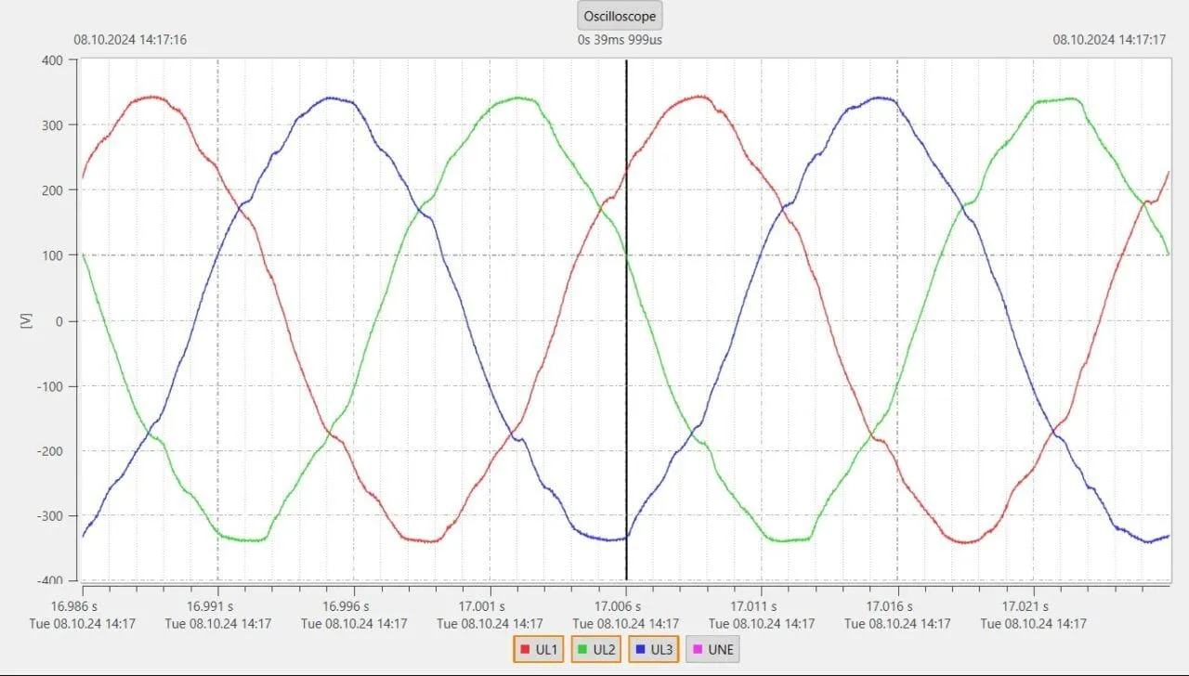This screenshot has height=676, width=1189.
Task: Click the 17.016 s time axis tick
Action: pyautogui.click(x=897, y=605)
